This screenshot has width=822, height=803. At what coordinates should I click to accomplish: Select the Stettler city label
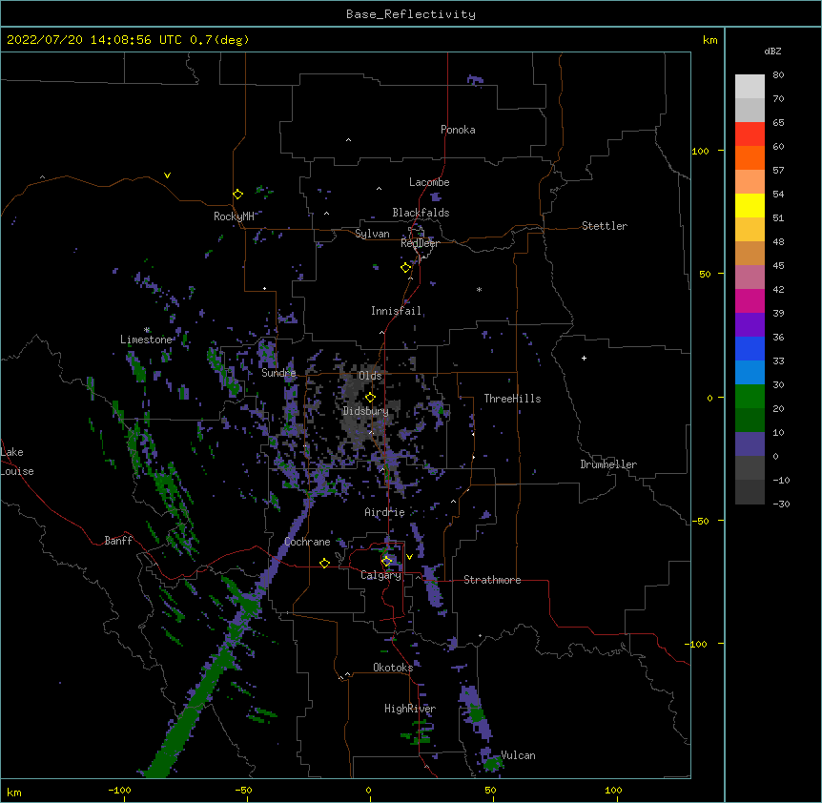point(605,226)
